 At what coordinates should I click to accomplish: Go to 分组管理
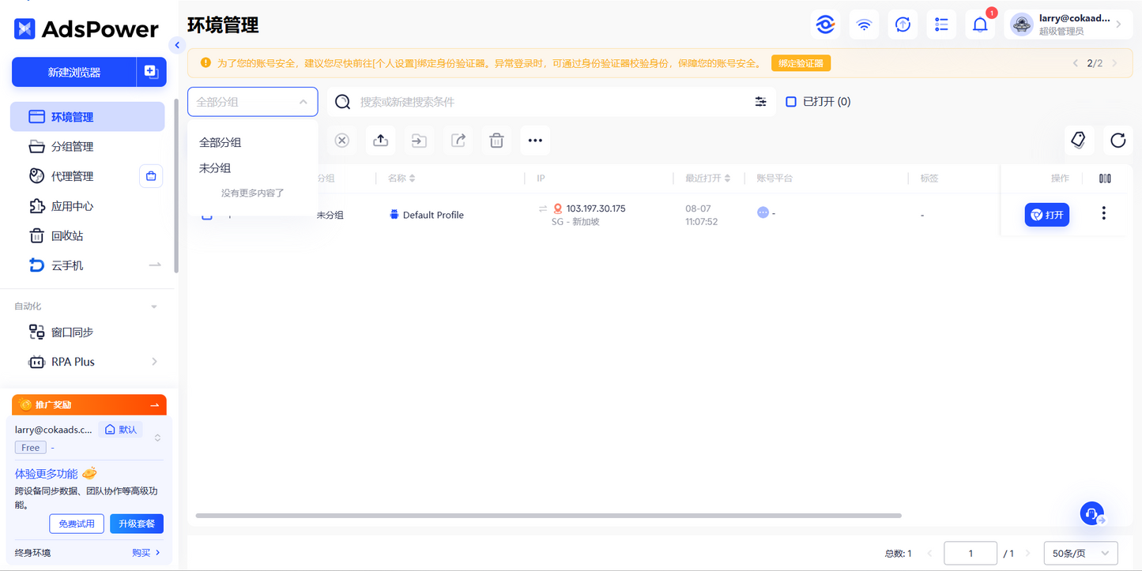tap(73, 147)
